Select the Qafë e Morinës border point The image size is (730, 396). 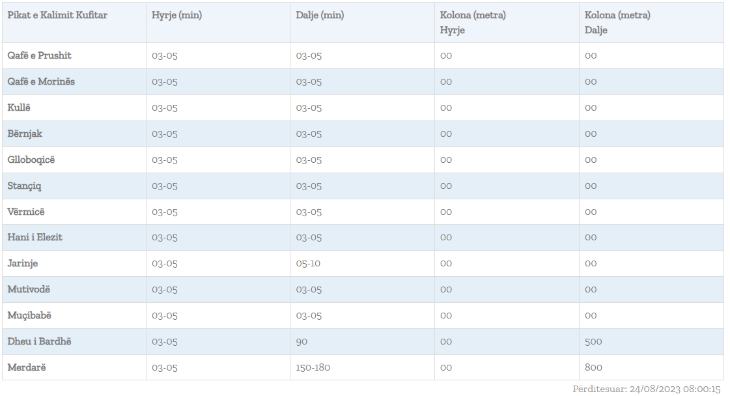point(41,82)
